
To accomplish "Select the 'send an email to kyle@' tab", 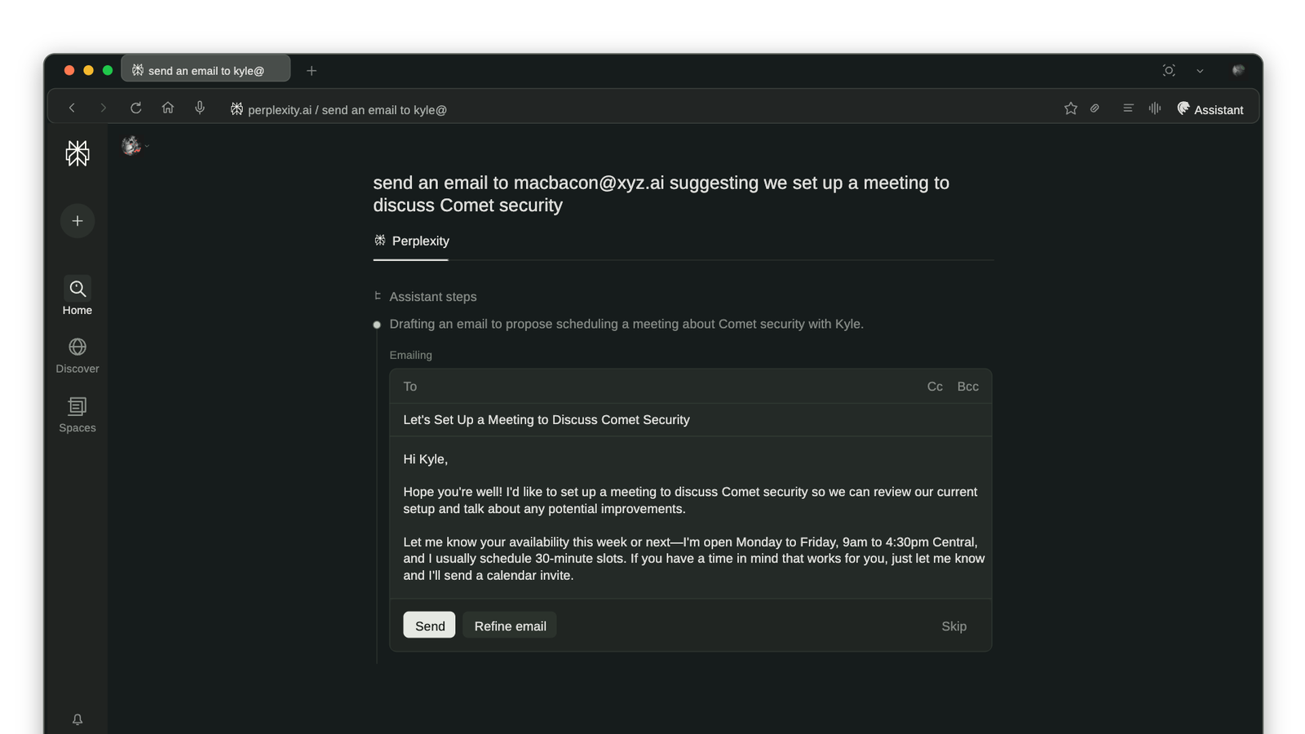I will (206, 70).
